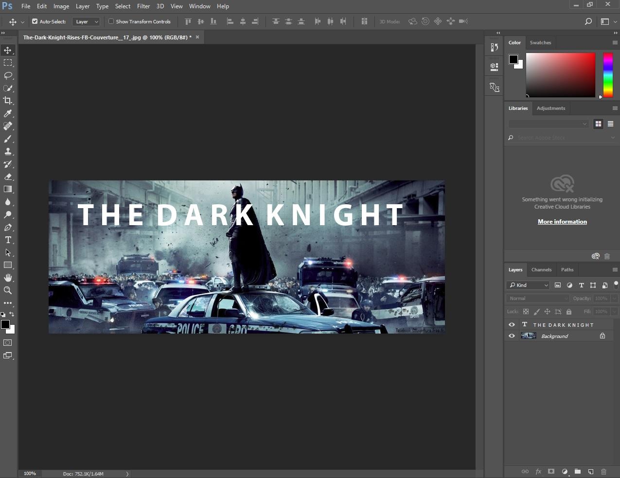
Task: Activate the Eraser tool
Action: coord(8,177)
